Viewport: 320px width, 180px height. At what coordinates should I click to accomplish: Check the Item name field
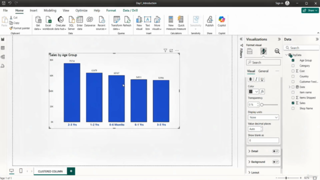coord(293,92)
